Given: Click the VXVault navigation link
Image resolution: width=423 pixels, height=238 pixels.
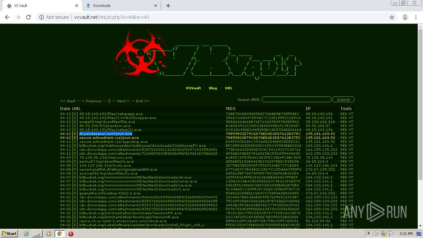Looking at the screenshot, I should 193,88.
